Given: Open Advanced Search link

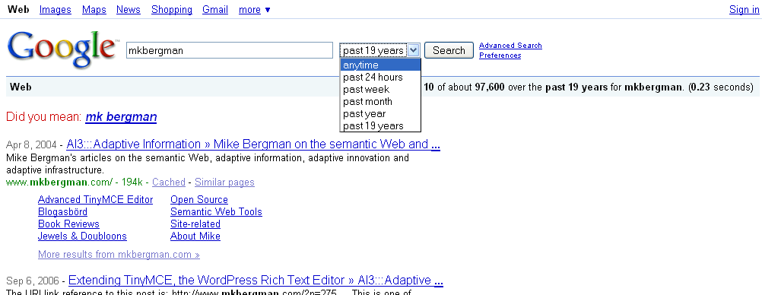Looking at the screenshot, I should click(510, 45).
